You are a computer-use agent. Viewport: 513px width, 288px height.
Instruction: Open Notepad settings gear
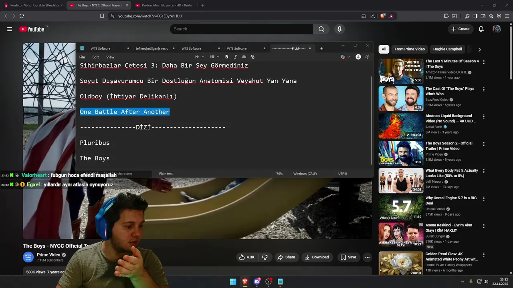[x=367, y=57]
